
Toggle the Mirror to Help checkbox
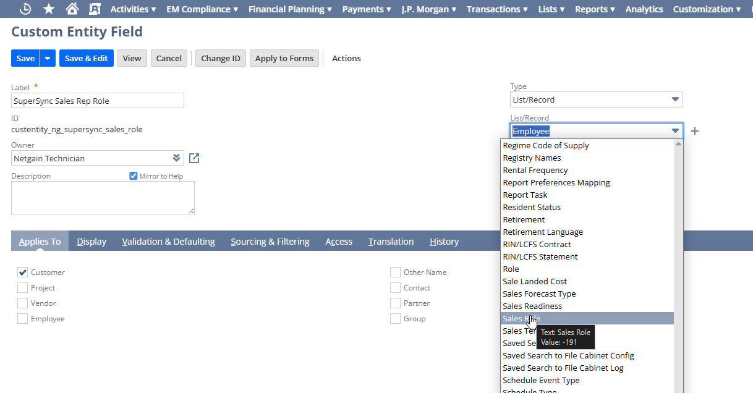pos(134,176)
